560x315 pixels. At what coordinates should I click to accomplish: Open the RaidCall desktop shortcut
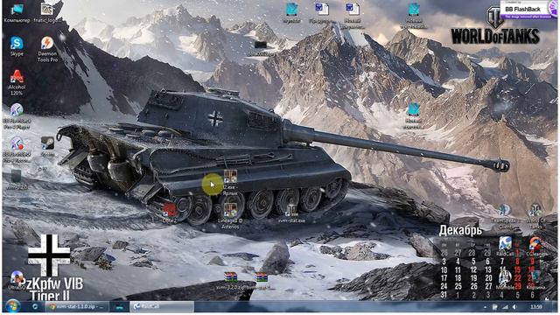pyautogui.click(x=505, y=247)
